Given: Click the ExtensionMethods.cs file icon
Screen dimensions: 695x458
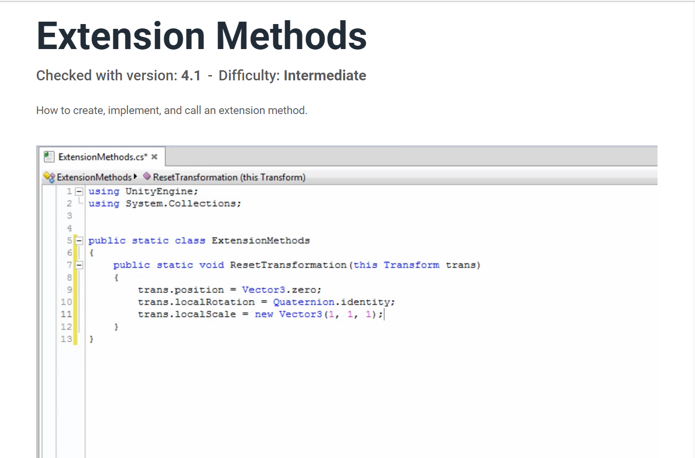Looking at the screenshot, I should click(49, 156).
